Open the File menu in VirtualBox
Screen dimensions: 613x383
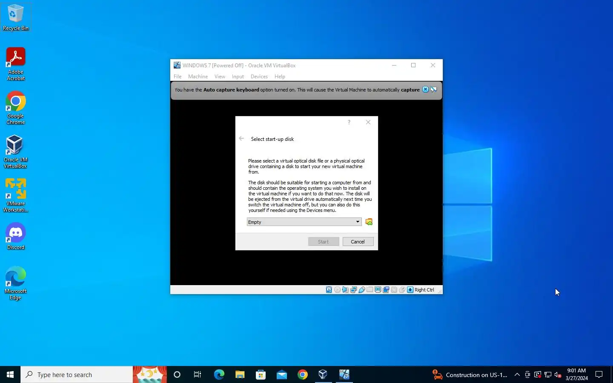point(178,77)
